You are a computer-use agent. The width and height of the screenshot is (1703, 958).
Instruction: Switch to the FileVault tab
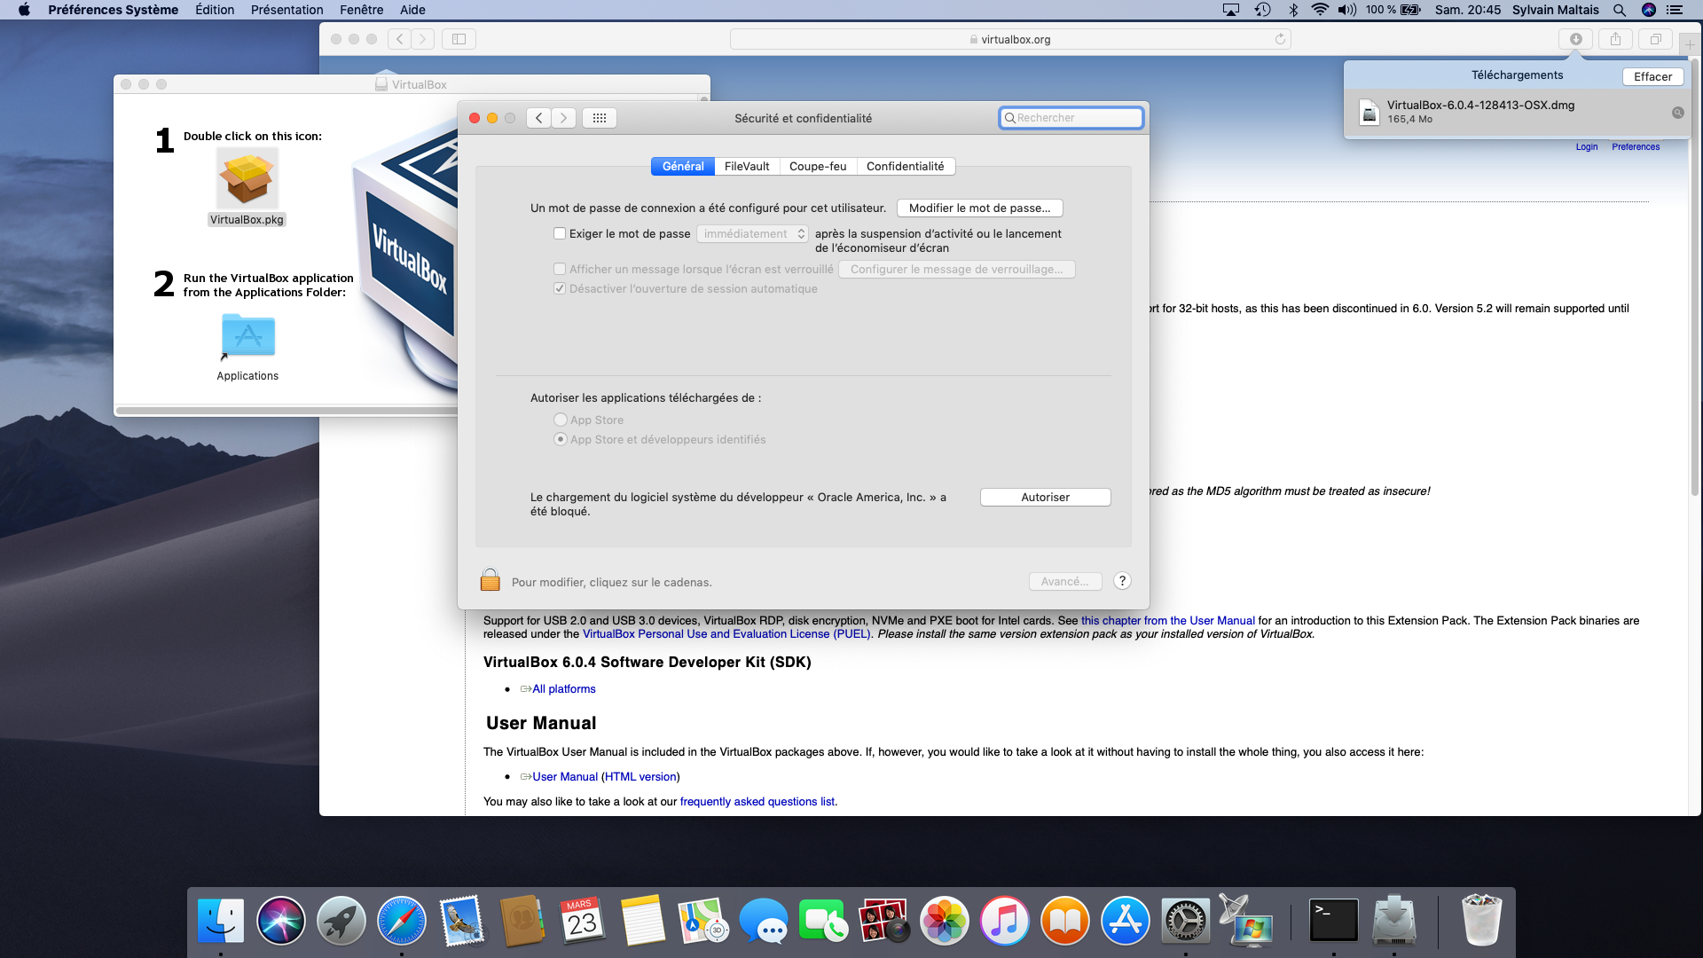tap(747, 166)
